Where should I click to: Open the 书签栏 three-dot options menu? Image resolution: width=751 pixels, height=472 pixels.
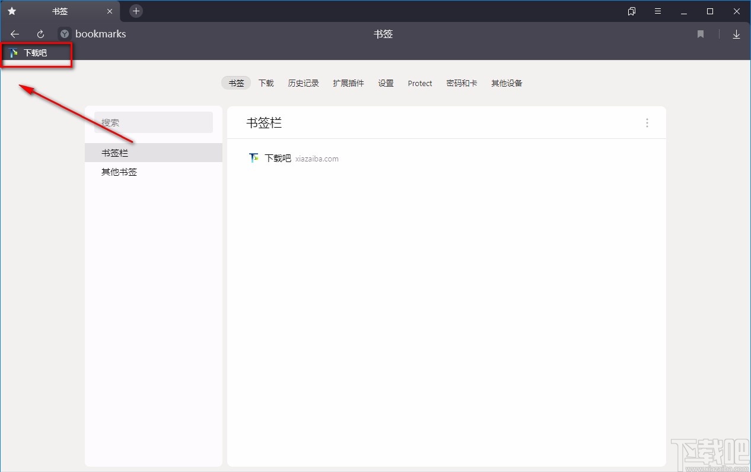[647, 122]
